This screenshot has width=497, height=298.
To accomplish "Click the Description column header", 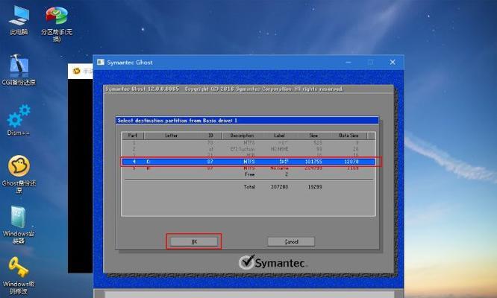I will click(242, 136).
